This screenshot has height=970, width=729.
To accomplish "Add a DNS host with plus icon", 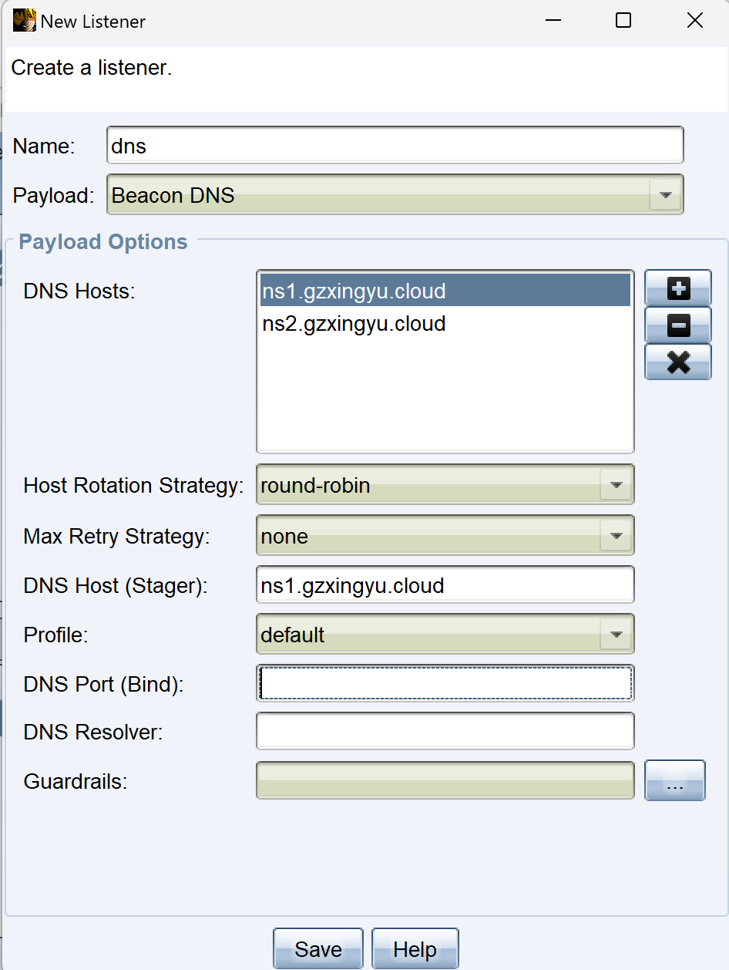I will coord(677,288).
